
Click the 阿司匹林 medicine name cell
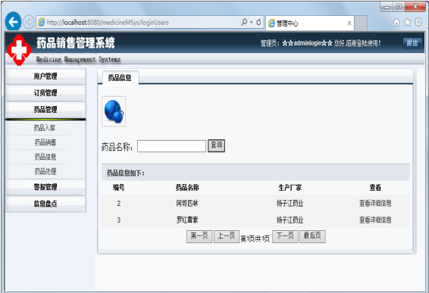(187, 203)
